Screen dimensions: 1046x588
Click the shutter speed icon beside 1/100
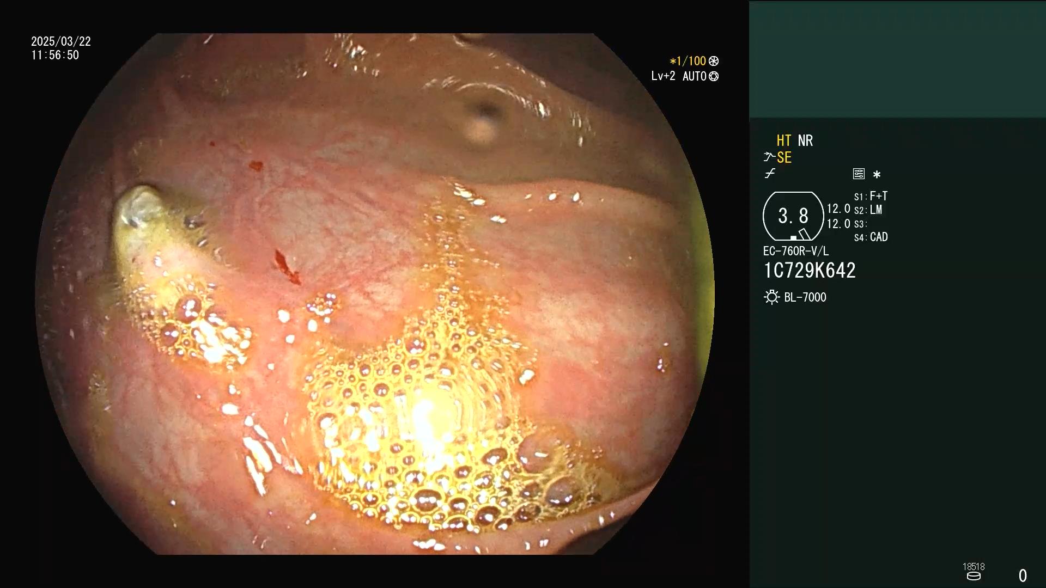point(714,61)
